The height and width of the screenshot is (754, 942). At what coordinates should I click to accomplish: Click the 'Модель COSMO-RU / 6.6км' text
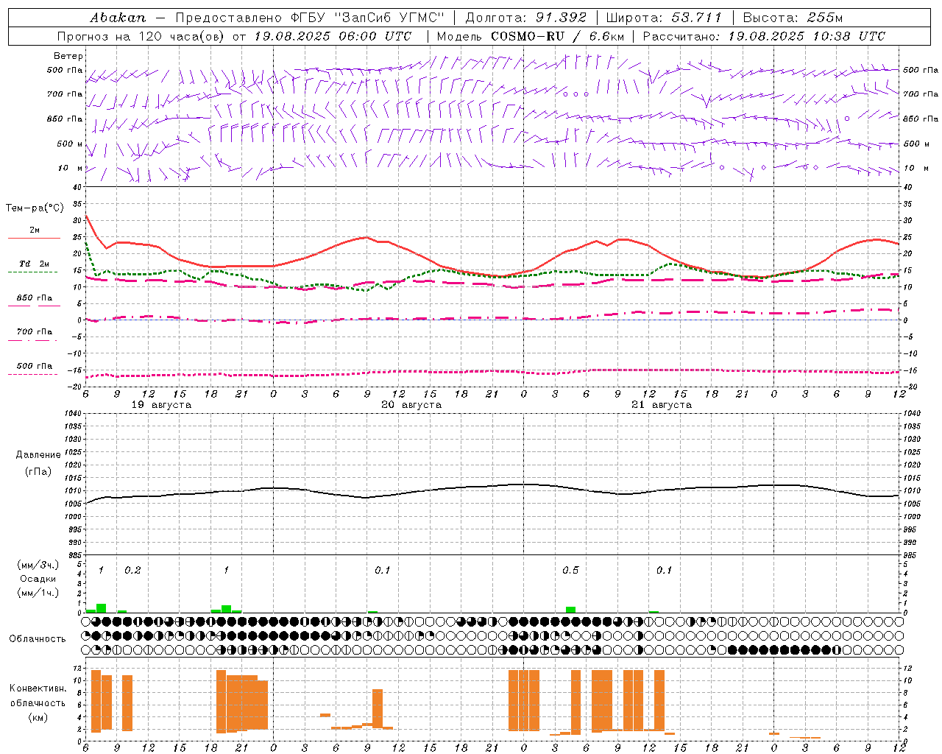click(530, 36)
